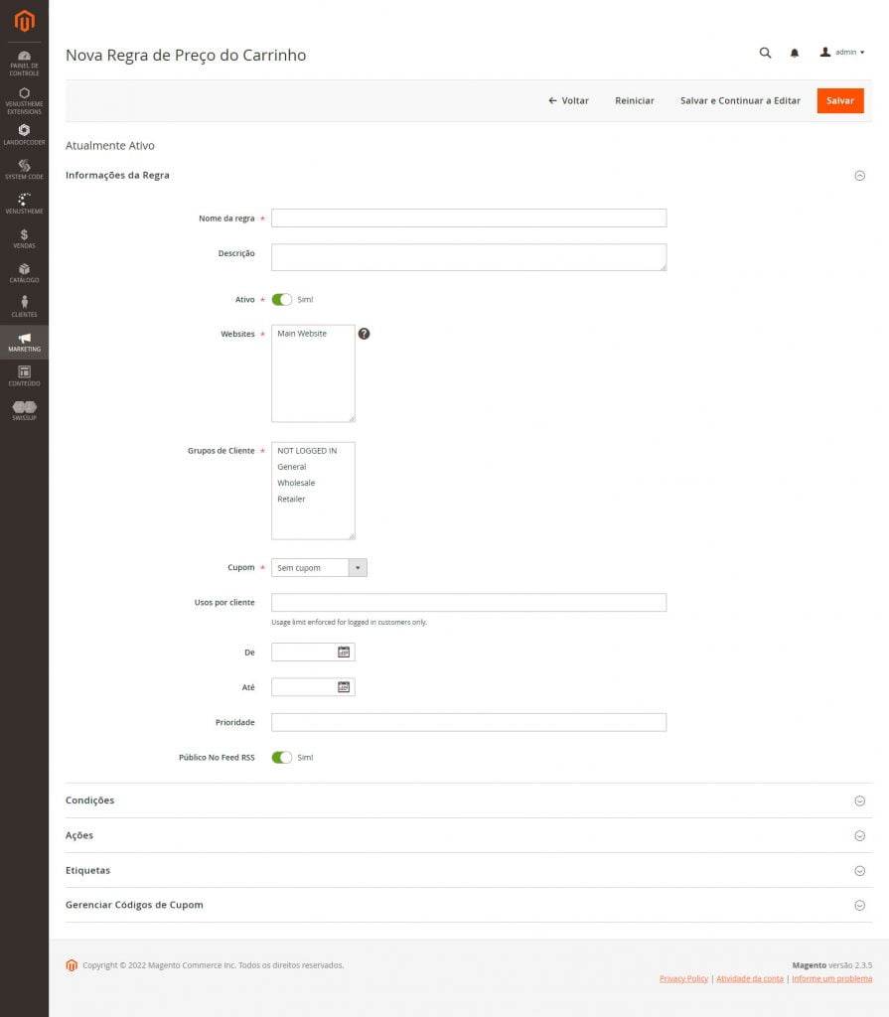This screenshot has width=889, height=1017.
Task: Click the Websites help question mark icon
Action: 364,334
